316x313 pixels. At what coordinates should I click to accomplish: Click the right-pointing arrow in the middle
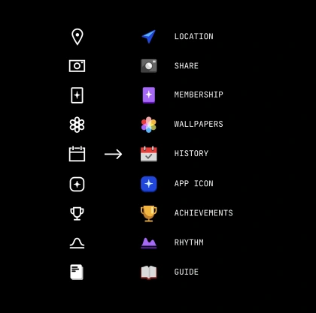point(113,154)
